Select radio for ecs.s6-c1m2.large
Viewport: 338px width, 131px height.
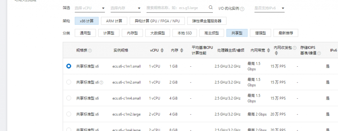point(69,114)
